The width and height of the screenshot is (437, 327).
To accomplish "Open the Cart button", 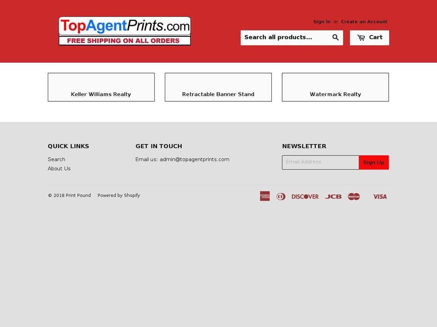I will [369, 38].
